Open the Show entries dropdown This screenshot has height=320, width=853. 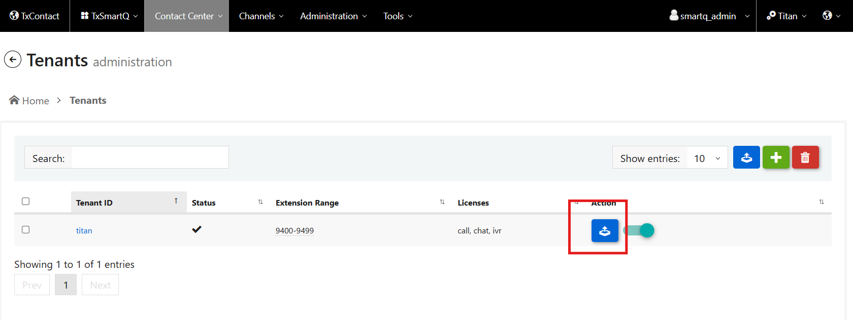[x=707, y=158]
